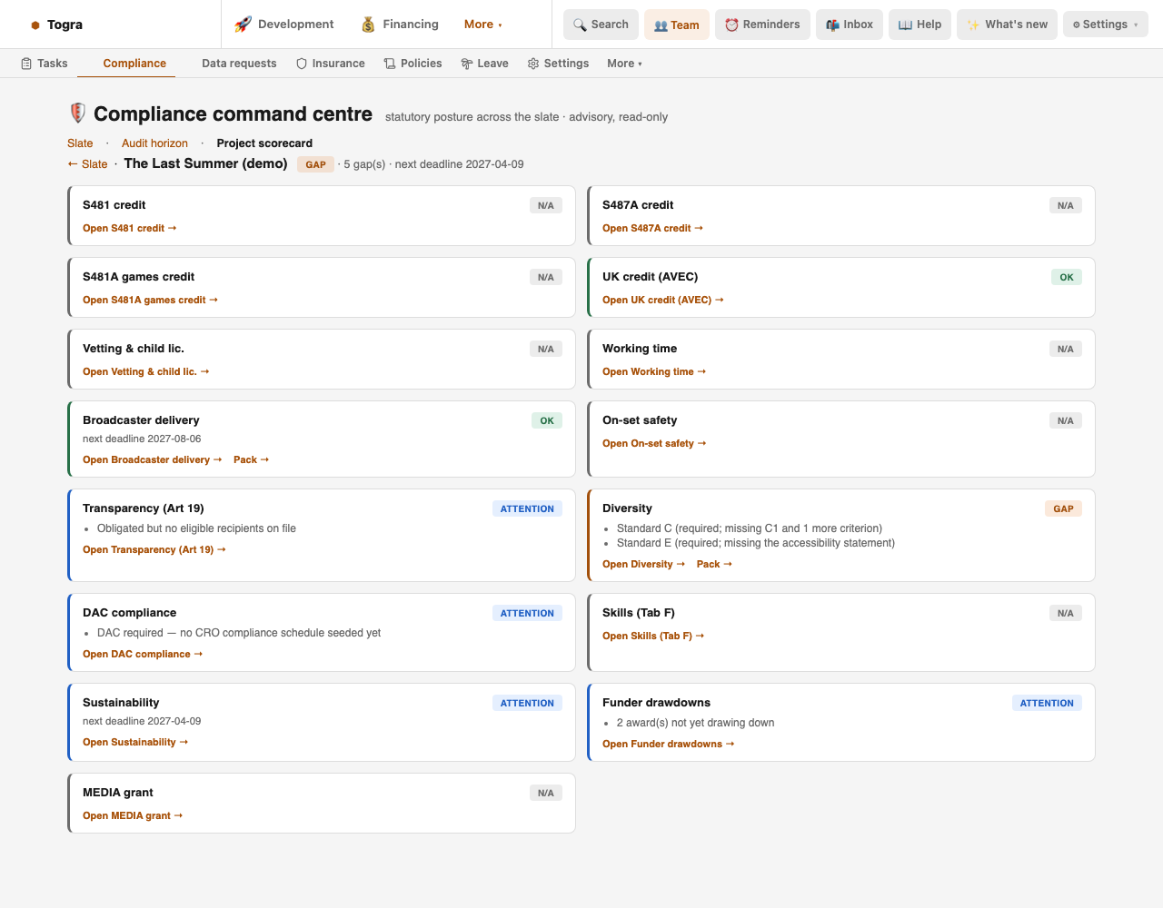Open the Insurance shield tab
This screenshot has height=908, width=1163.
331,64
